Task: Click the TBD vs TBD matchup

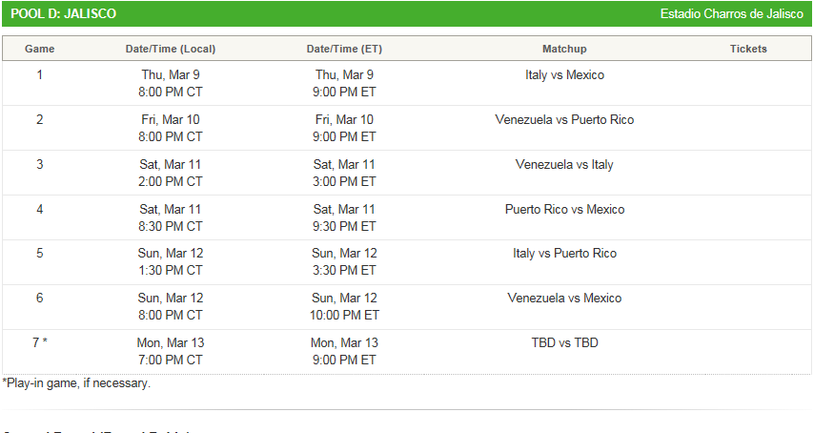Action: (x=564, y=343)
